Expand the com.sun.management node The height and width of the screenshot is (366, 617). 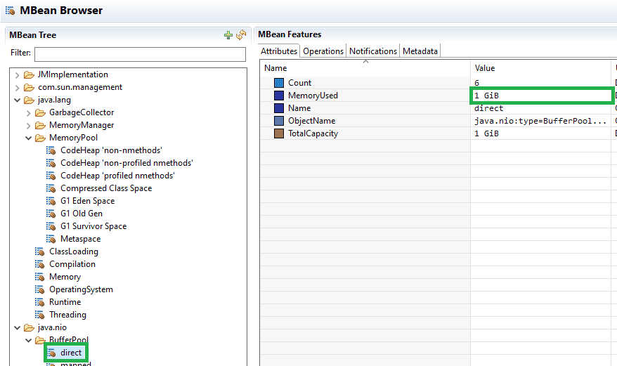pyautogui.click(x=17, y=87)
